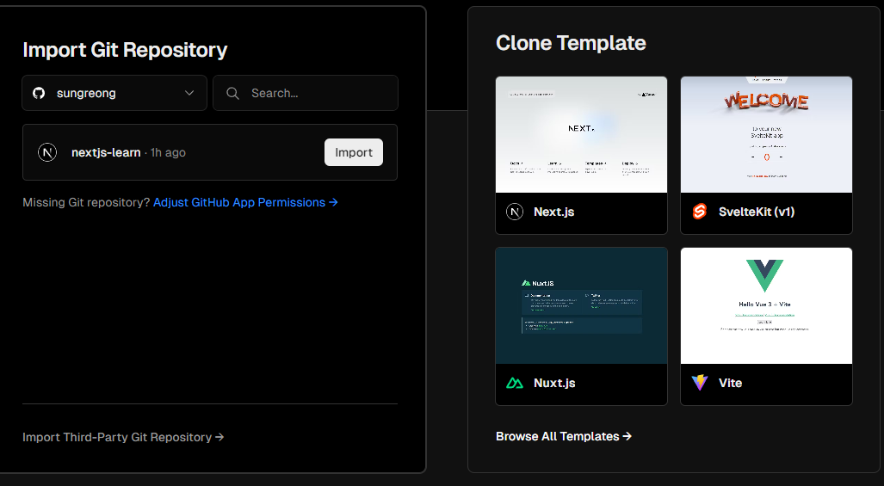884x486 pixels.
Task: Select the Next.js template title
Action: pos(554,212)
